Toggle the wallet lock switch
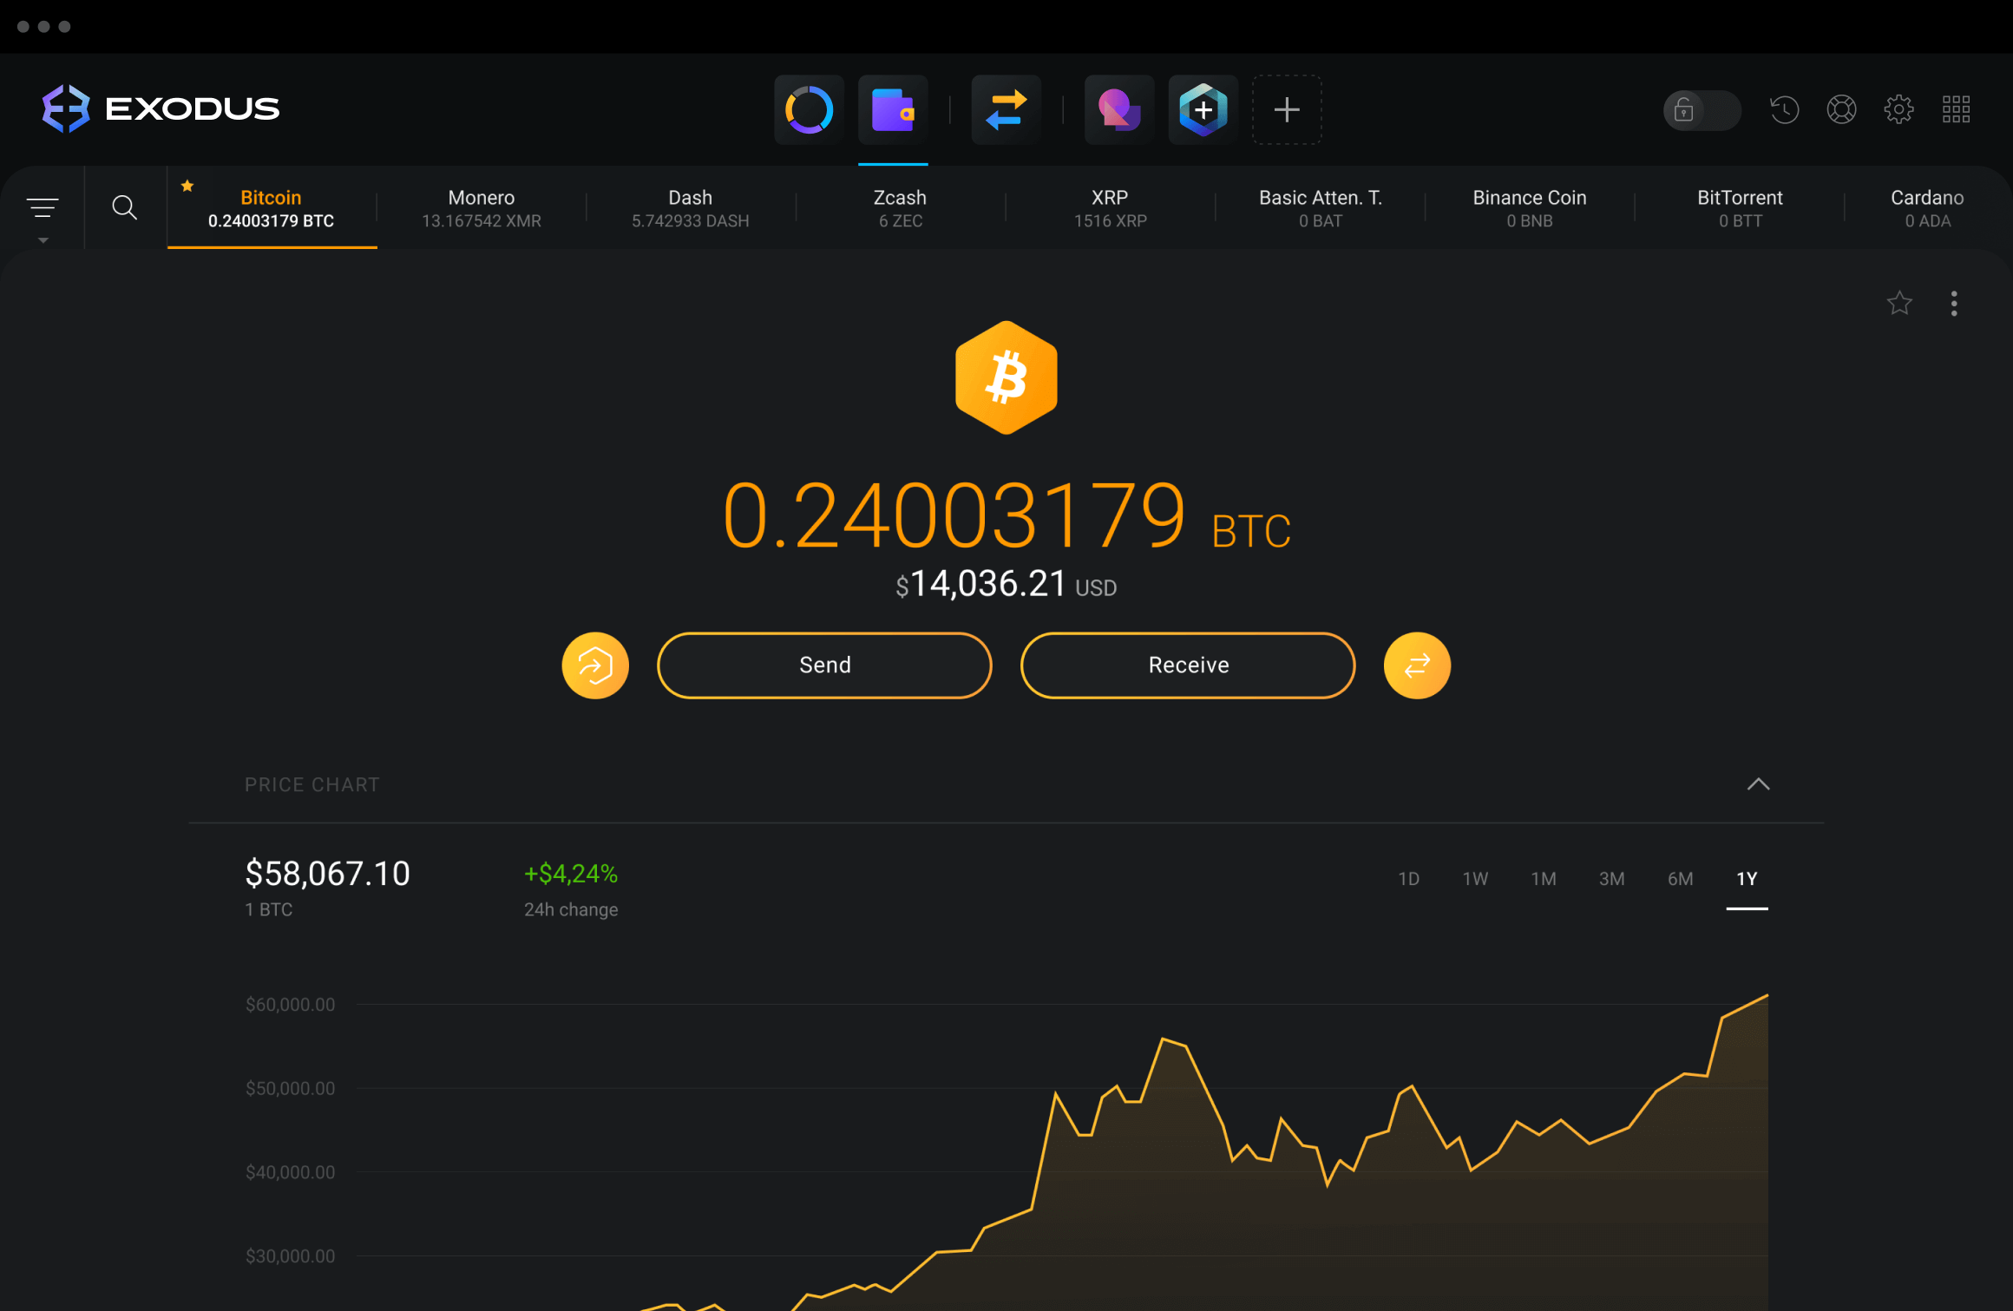Screen dimensions: 2013x1311 (x=1700, y=110)
